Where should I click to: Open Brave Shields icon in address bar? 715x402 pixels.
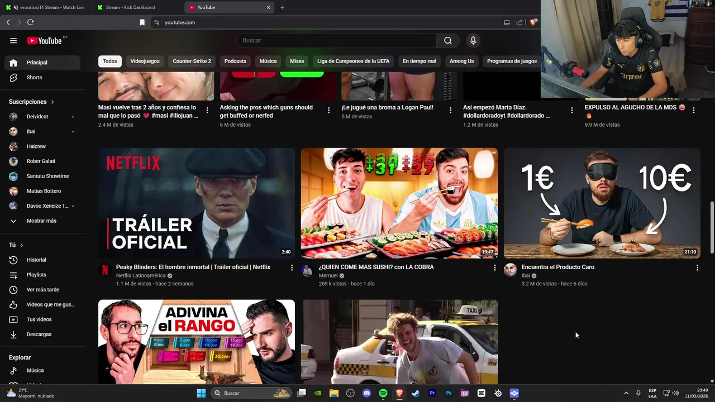(533, 22)
